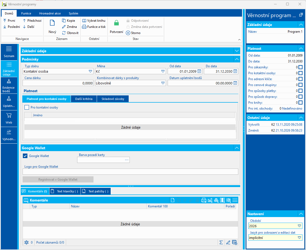The image size is (306, 250).
Task: Switch to the Funkce ribbon tab
Action: [26, 13]
